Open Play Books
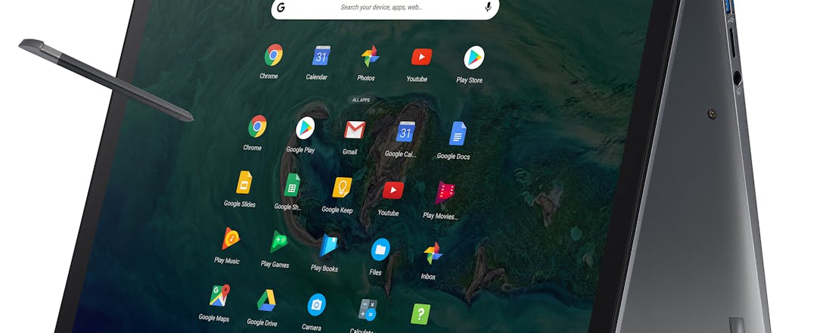Image resolution: width=832 pixels, height=333 pixels. [x=328, y=246]
